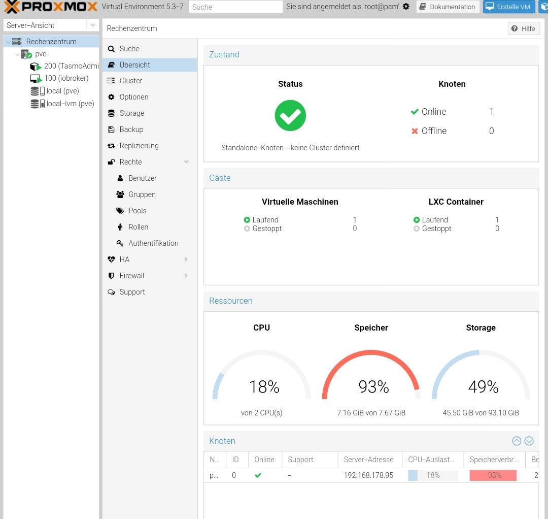This screenshot has width=548, height=519.
Task: Expand the HA submenu arrow
Action: coord(186,259)
